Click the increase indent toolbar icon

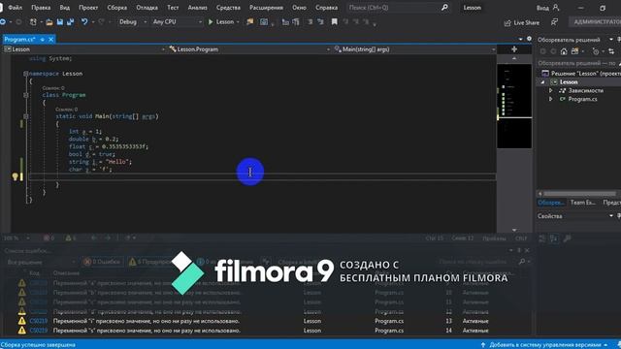pyautogui.click(x=320, y=21)
